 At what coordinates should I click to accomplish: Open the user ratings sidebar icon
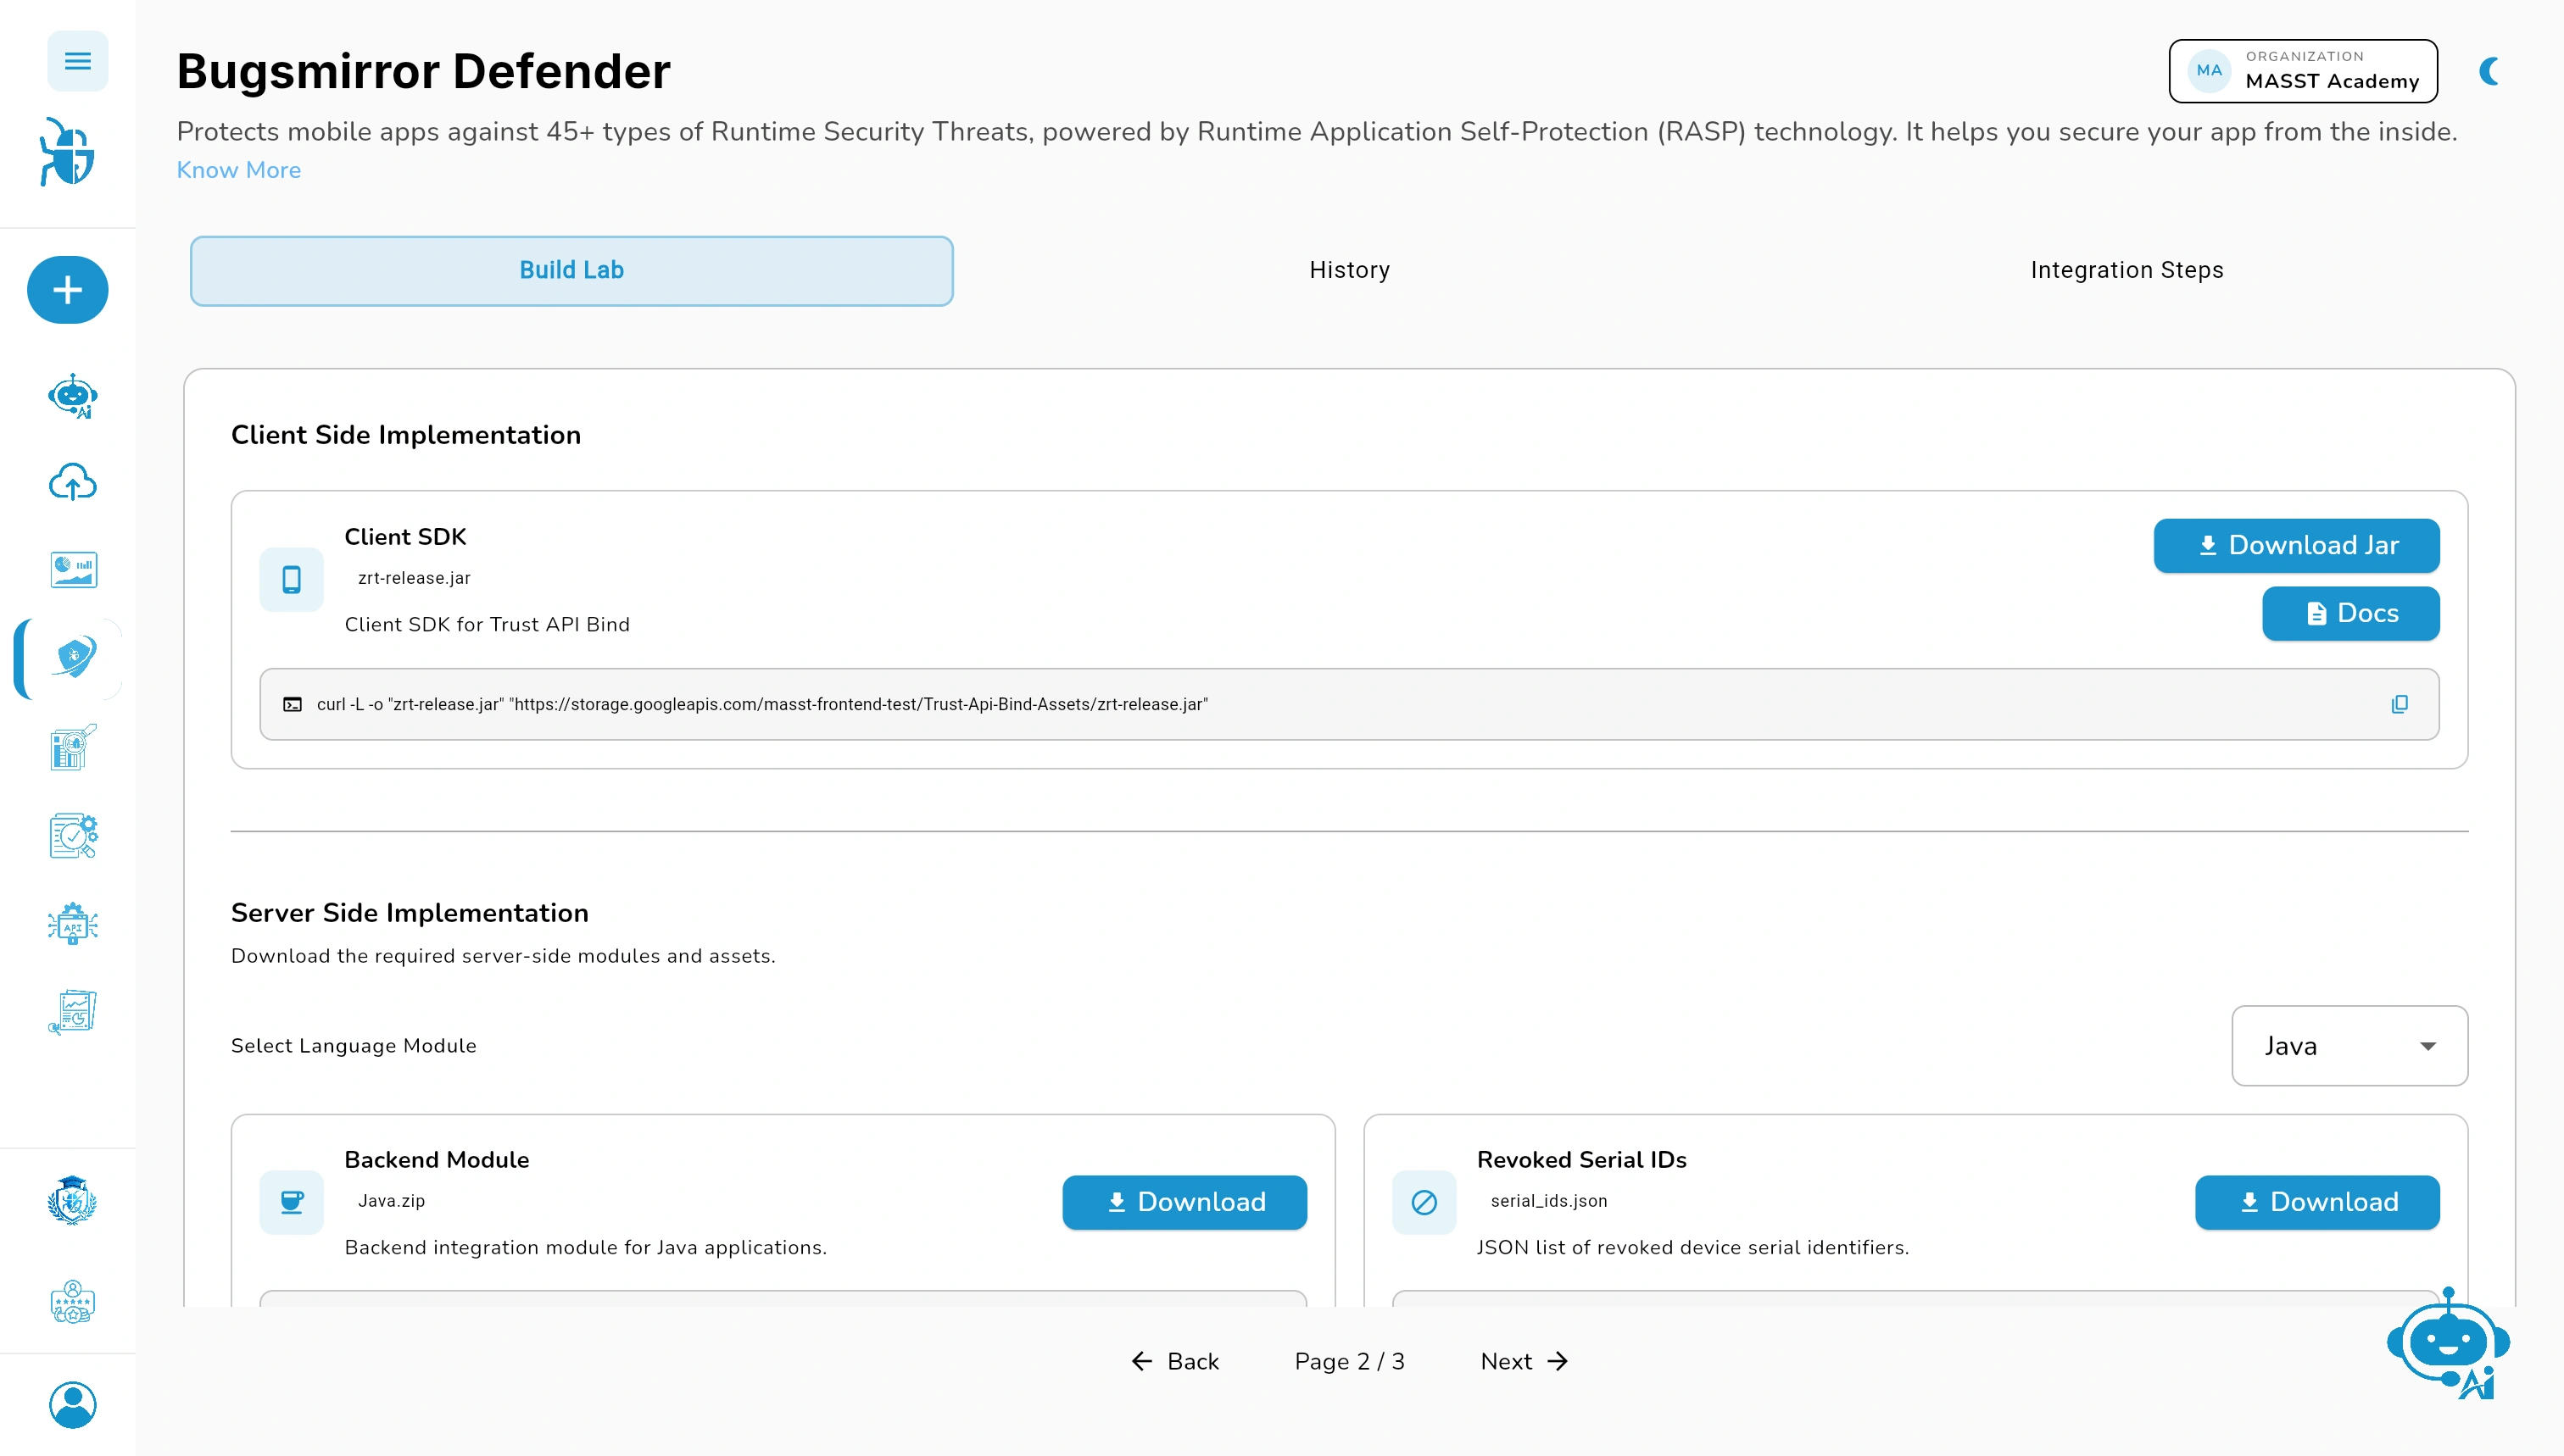pos(72,1302)
